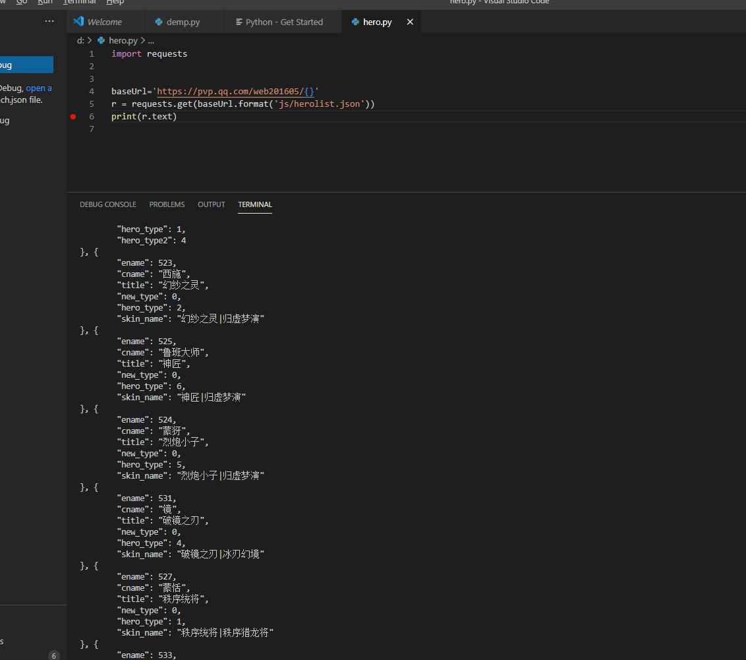Click the lines icon on Python - Get Started tab
Screen dimensions: 746x660
tap(239, 22)
